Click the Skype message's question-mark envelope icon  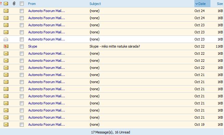click(x=6, y=46)
